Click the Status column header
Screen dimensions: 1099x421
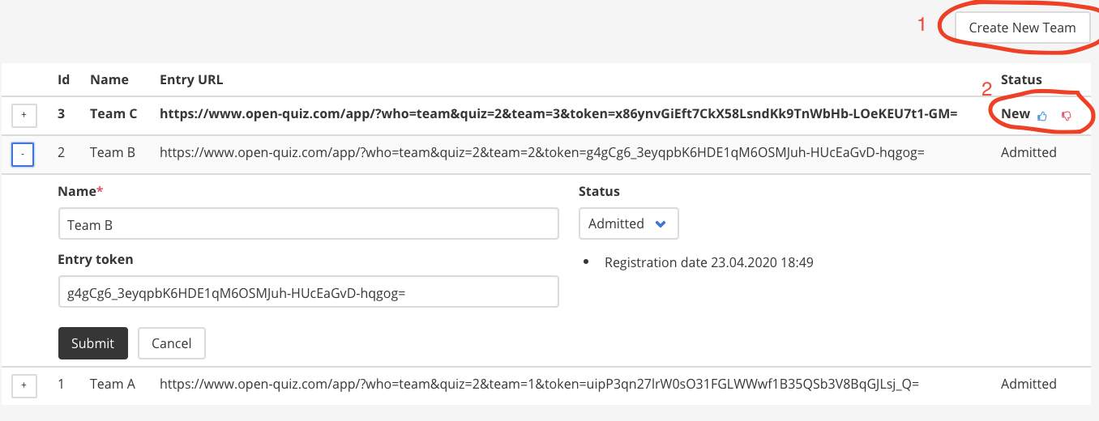1021,79
